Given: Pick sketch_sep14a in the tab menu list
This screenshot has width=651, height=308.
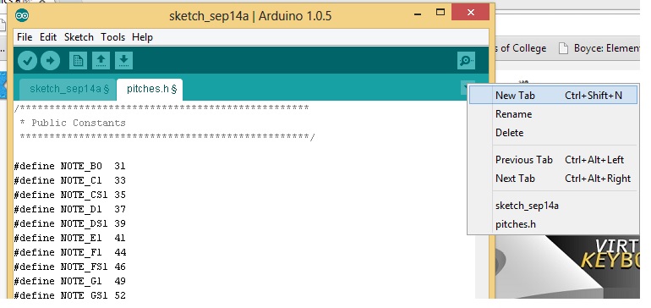Looking at the screenshot, I should pos(554,206).
